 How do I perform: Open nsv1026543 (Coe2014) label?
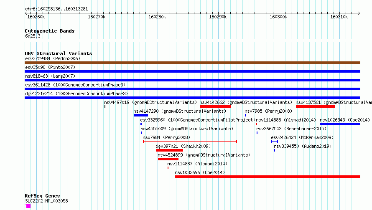(x=345, y=120)
